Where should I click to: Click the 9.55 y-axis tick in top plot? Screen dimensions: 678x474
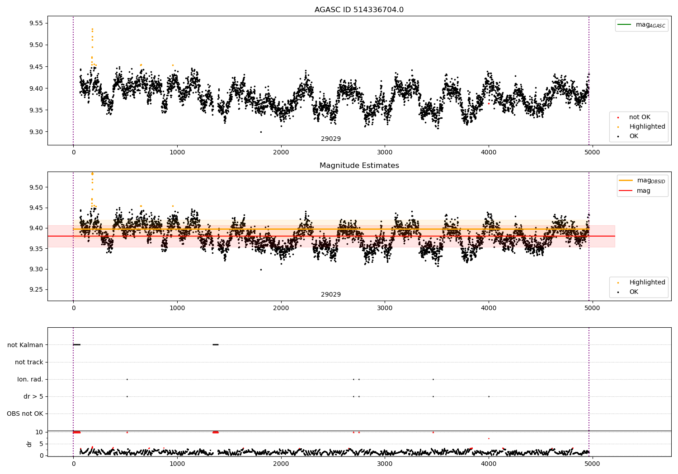click(35, 23)
